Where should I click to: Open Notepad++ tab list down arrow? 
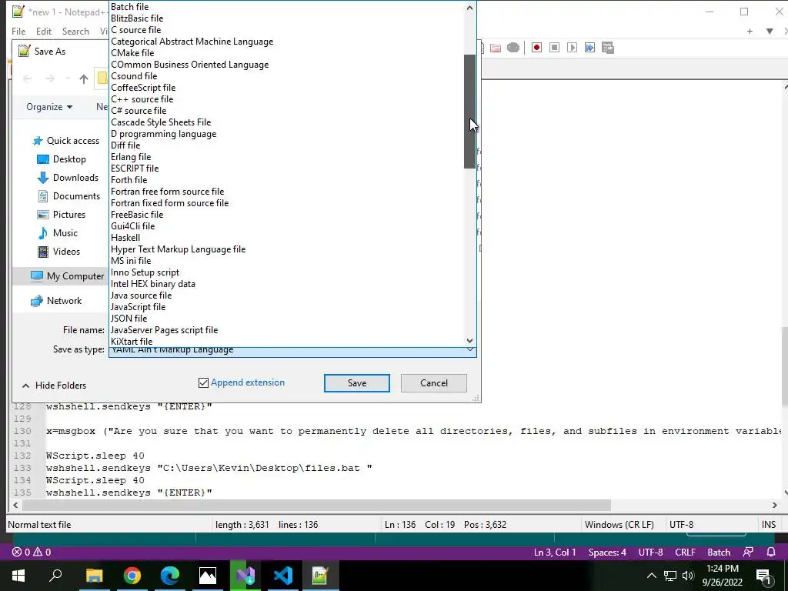tap(770, 31)
